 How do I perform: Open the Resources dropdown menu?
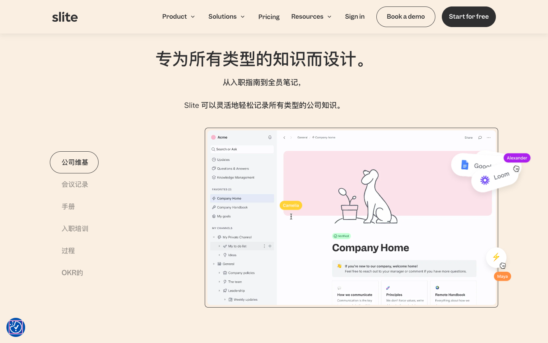click(x=311, y=16)
